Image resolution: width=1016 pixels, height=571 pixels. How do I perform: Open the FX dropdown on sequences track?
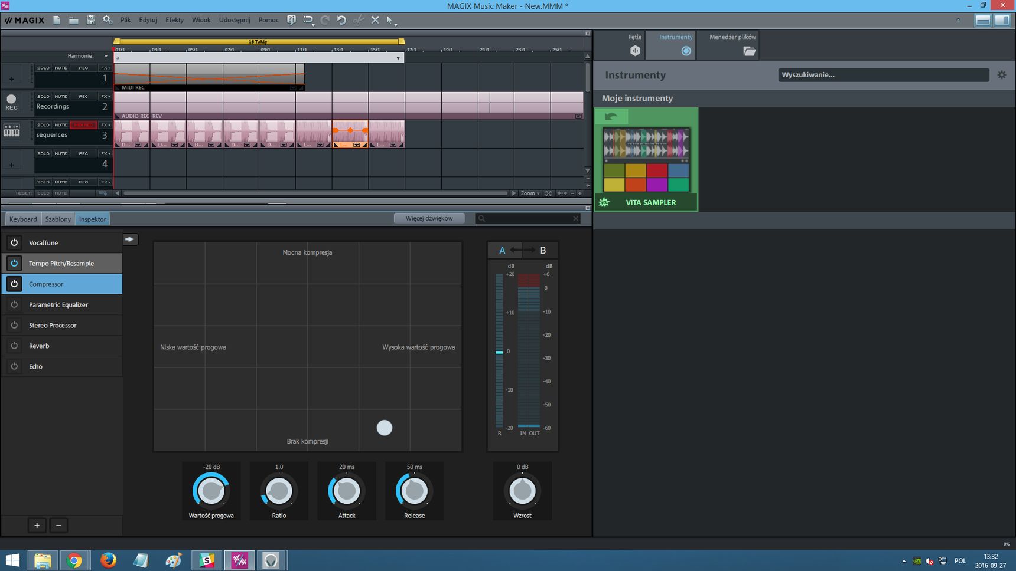pyautogui.click(x=105, y=125)
